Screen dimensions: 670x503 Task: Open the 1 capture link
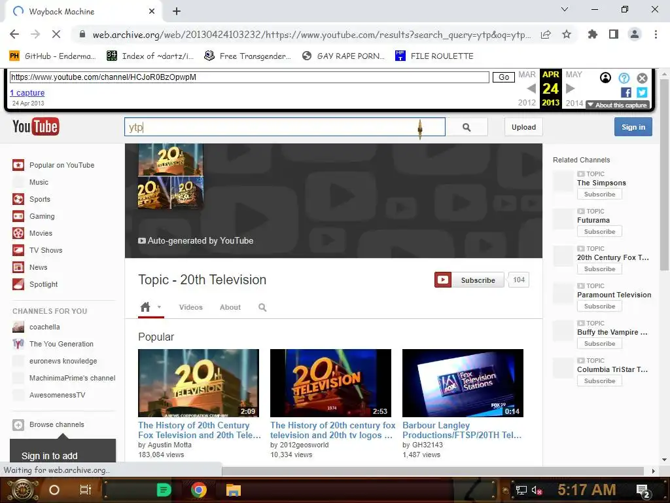coord(27,93)
